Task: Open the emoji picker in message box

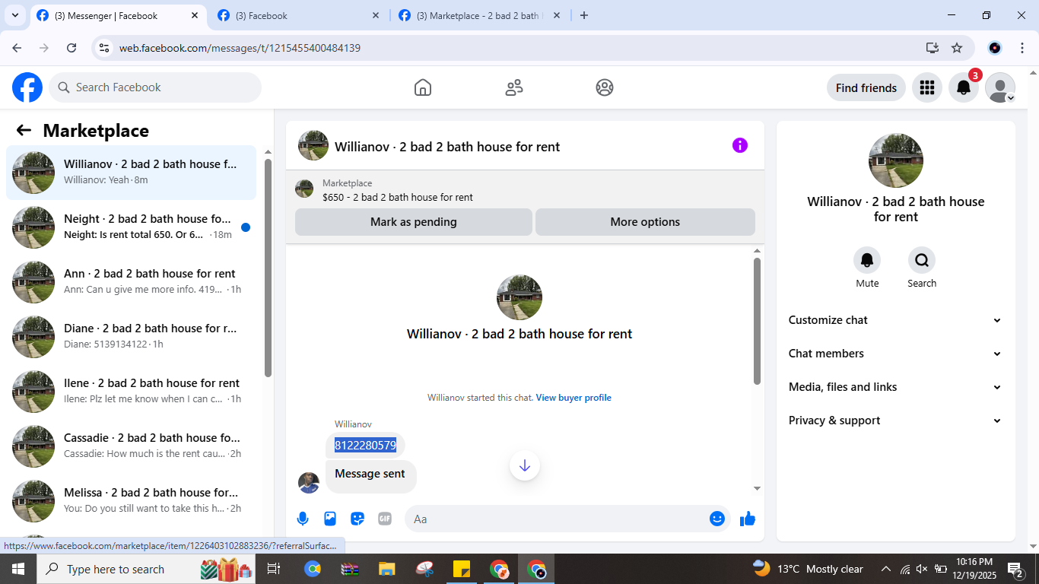Action: [717, 519]
